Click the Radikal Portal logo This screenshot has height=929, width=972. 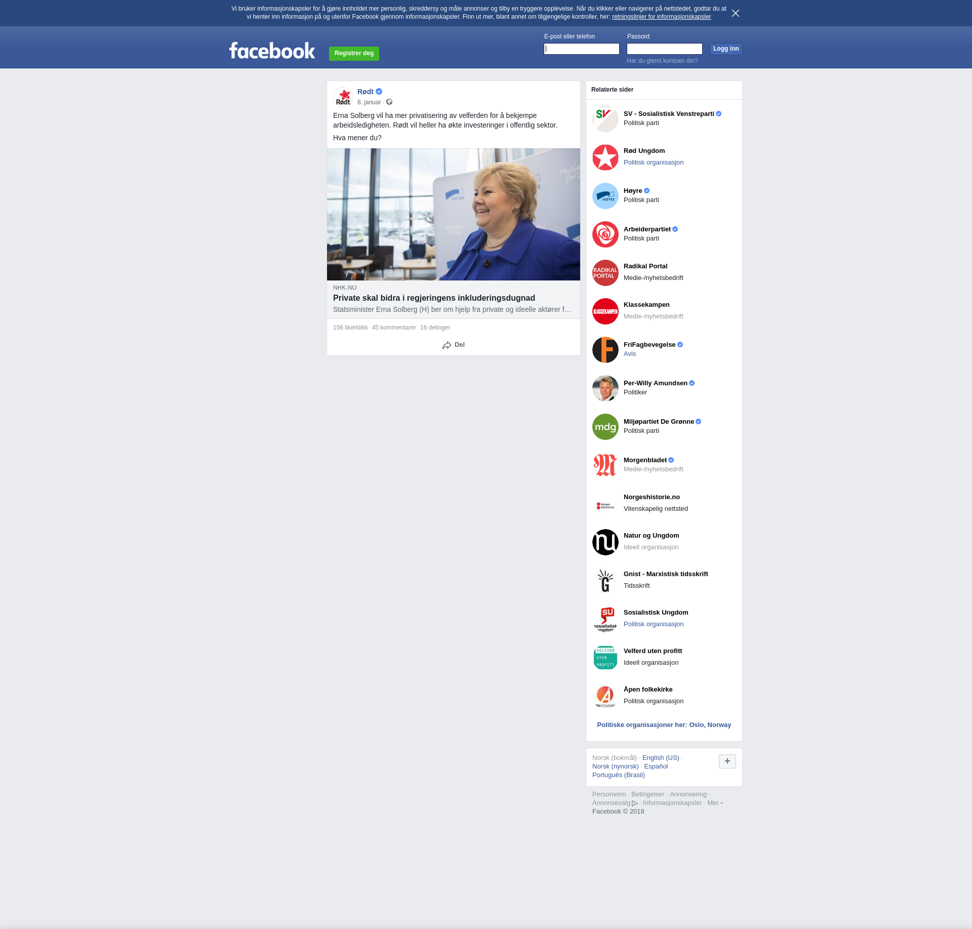coord(605,273)
